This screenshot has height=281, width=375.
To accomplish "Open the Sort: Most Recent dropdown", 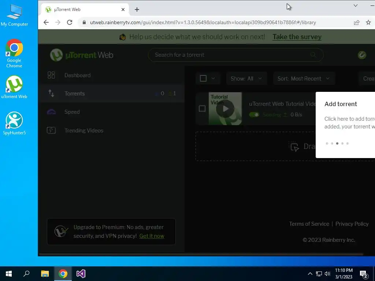I will tap(304, 79).
